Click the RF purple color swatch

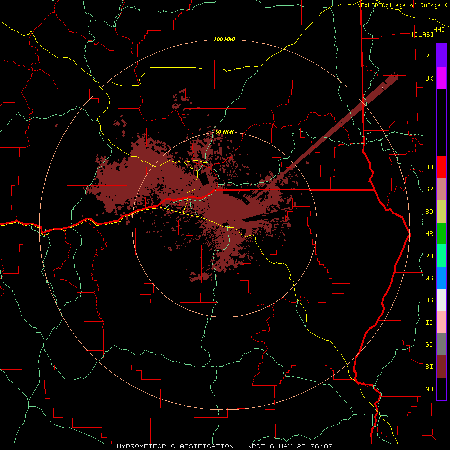(x=441, y=56)
